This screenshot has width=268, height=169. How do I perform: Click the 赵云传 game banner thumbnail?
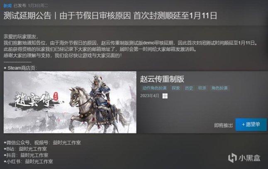pos(70,102)
